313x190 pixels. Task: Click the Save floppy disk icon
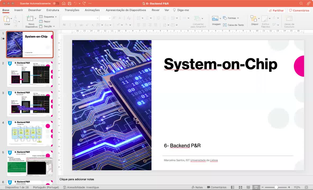[70, 3]
